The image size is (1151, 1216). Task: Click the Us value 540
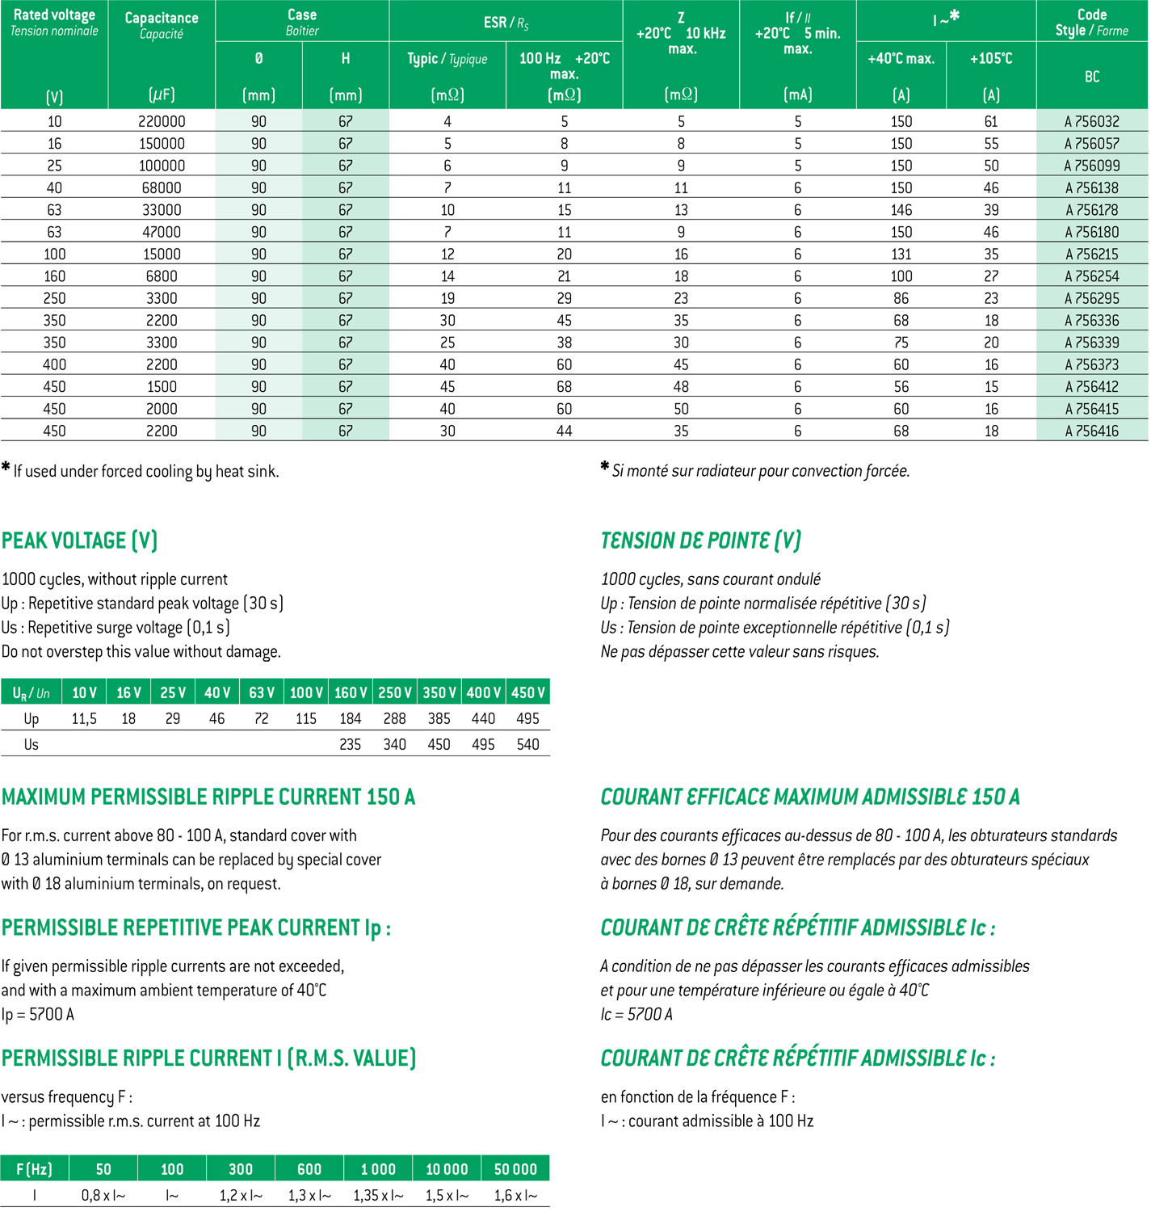(528, 744)
